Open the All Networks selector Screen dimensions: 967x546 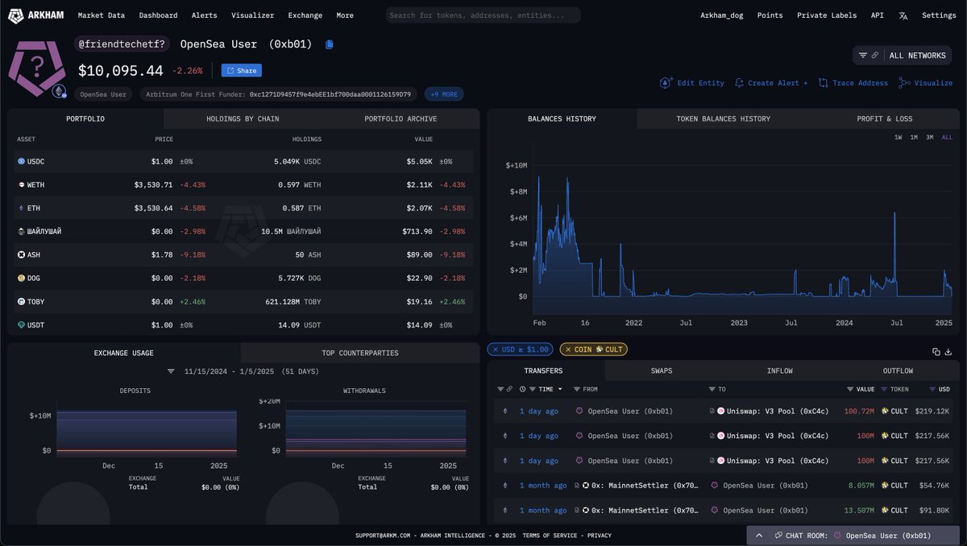point(917,56)
